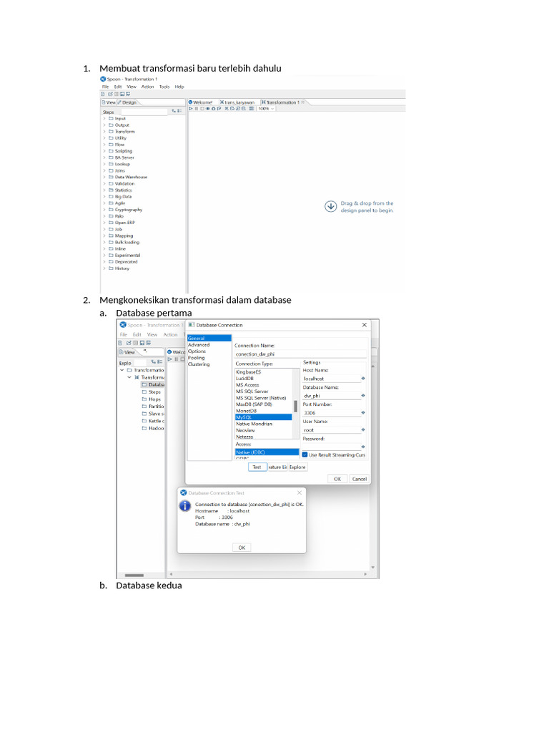Click the Feature List button
Screen dimensions: 549x733
point(277,467)
